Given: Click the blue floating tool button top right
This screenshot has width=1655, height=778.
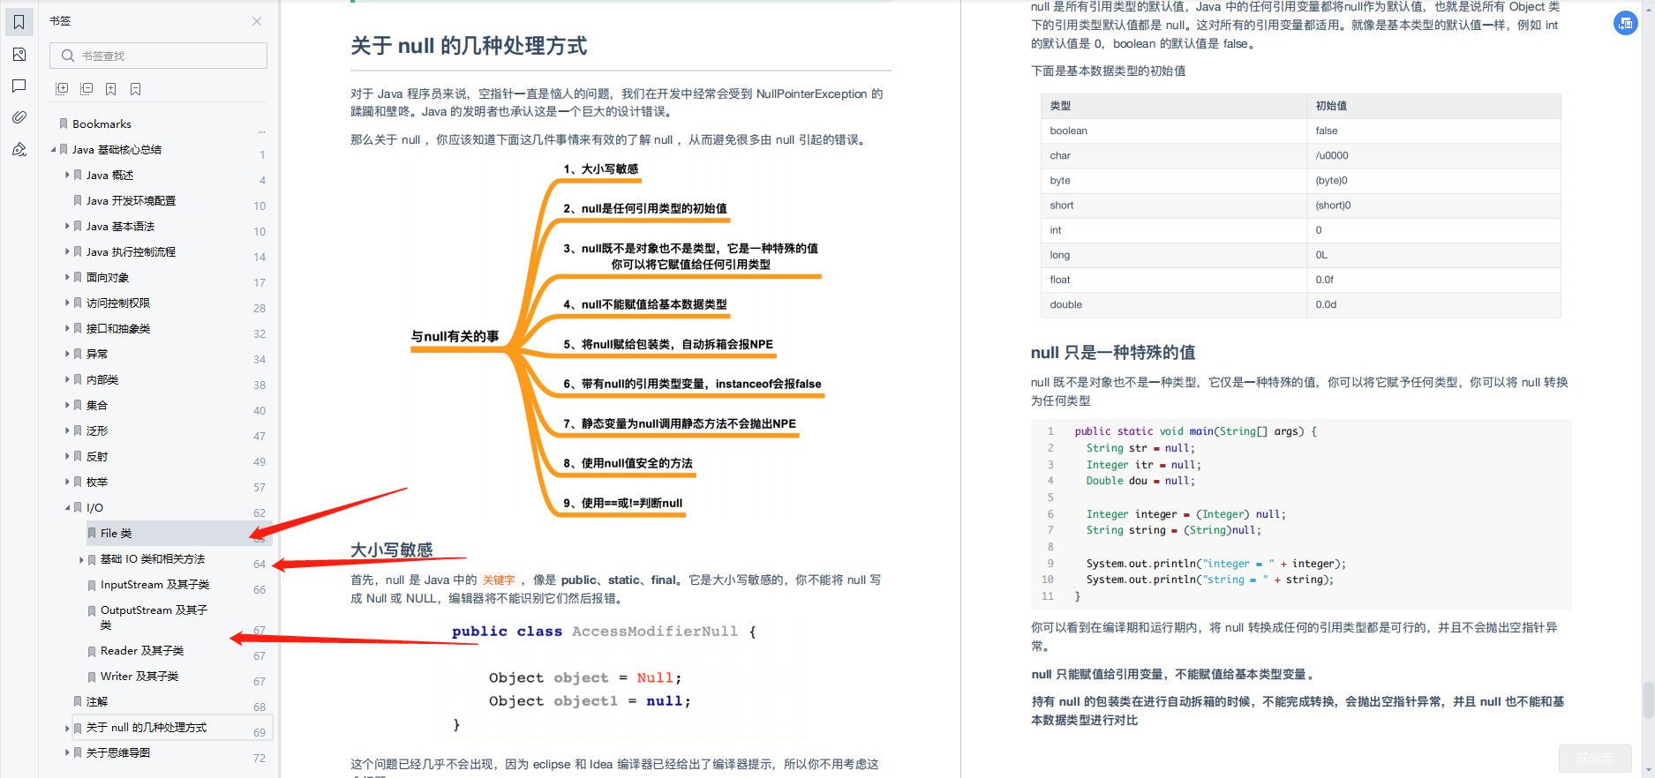Looking at the screenshot, I should tap(1626, 24).
